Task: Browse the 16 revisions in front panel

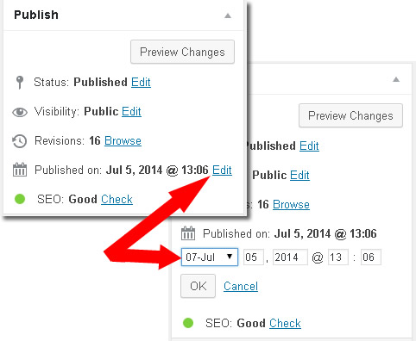Action: coord(123,140)
